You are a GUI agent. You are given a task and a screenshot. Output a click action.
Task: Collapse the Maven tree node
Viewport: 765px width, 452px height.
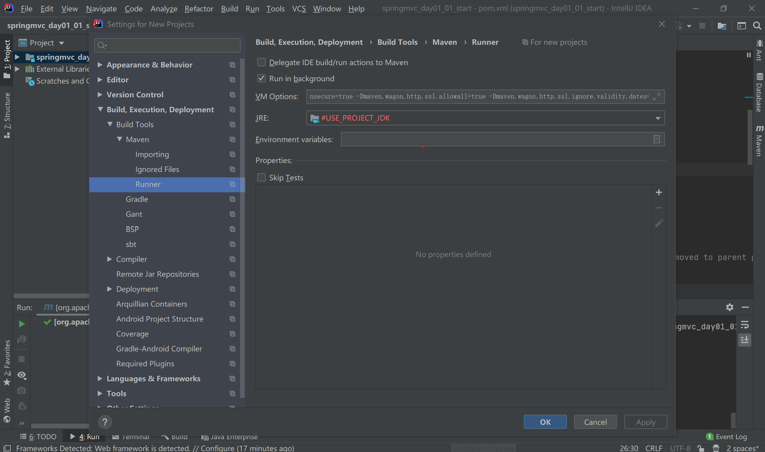tap(120, 139)
